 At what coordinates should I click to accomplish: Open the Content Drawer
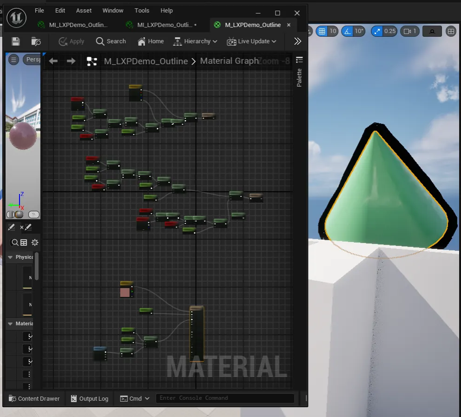(x=33, y=398)
